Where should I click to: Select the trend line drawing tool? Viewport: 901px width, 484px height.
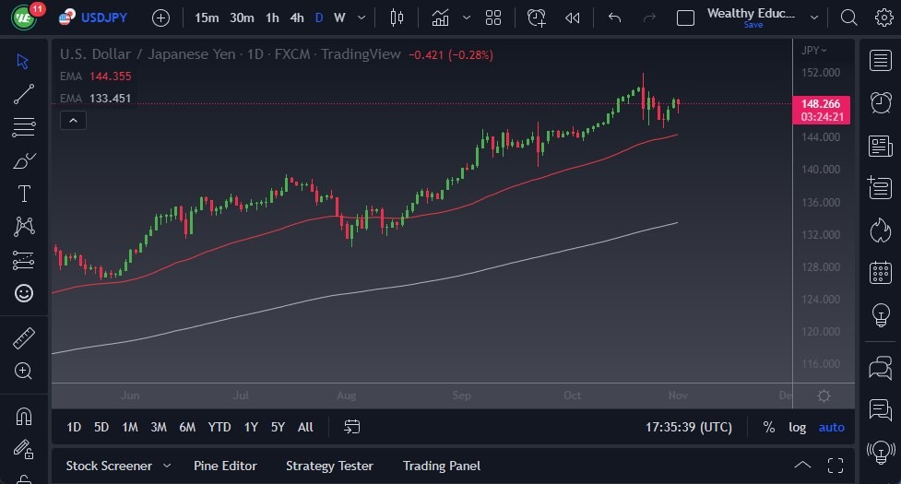pos(24,93)
